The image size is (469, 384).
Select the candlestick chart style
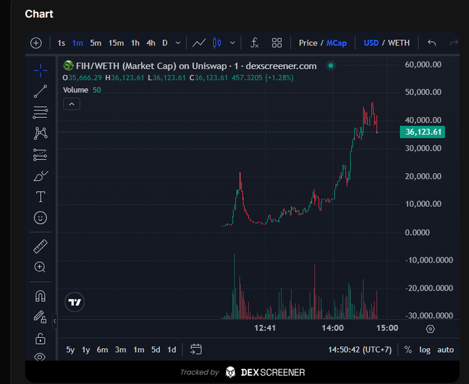pyautogui.click(x=217, y=43)
